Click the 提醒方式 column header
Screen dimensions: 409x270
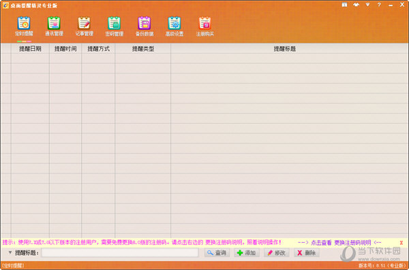[98, 49]
